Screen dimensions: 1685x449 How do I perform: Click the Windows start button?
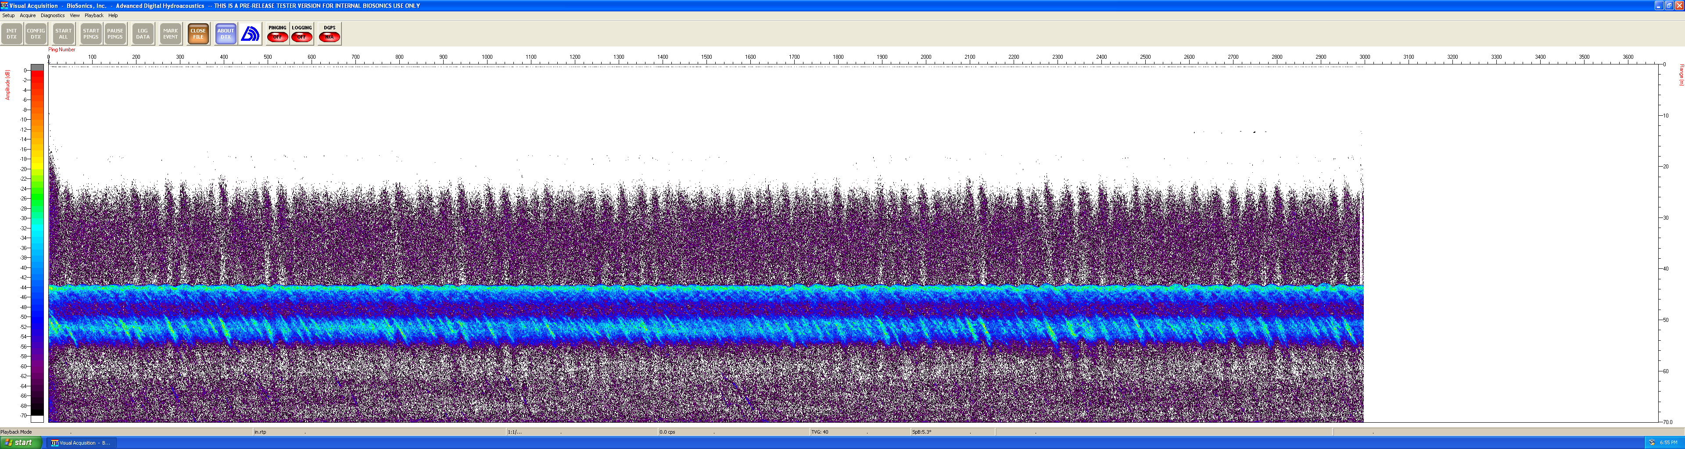(x=21, y=442)
